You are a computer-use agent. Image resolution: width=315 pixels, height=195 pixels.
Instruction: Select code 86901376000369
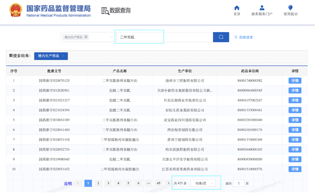(x=250, y=140)
